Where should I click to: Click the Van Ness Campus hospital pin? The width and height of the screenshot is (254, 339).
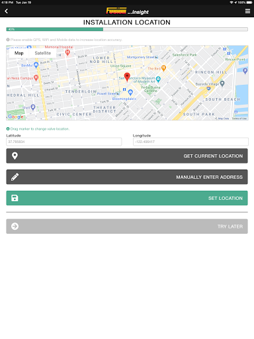pyautogui.click(x=36, y=77)
